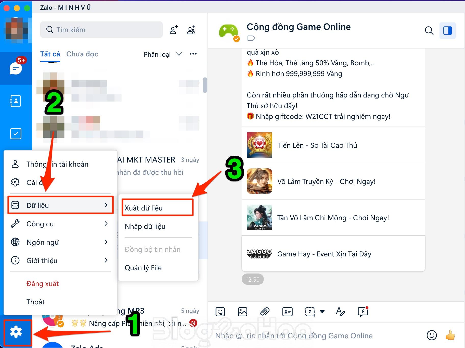The height and width of the screenshot is (348, 465).
Task: Open the AI MKT MASTER conversation
Action: click(x=158, y=166)
